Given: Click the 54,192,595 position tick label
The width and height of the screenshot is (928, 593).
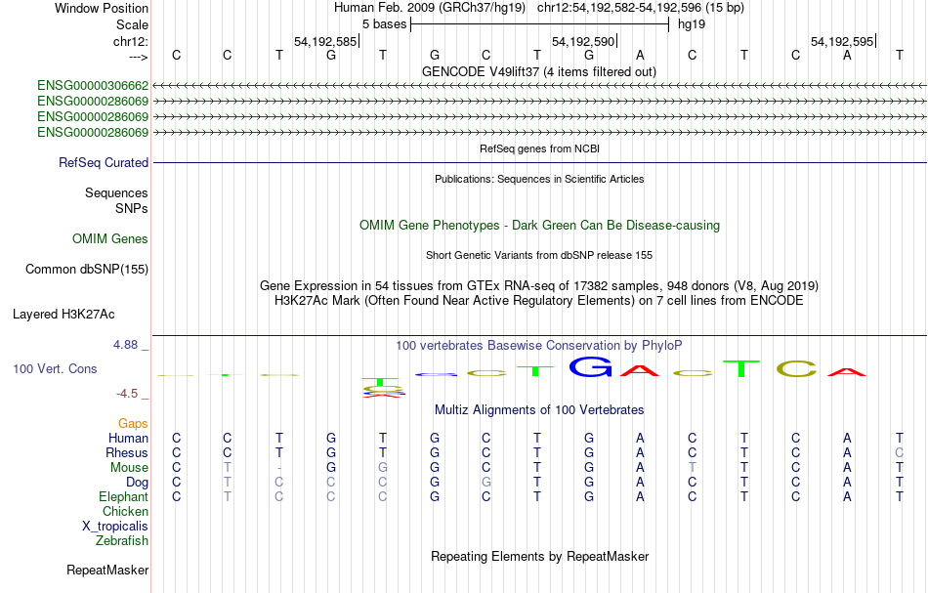Looking at the screenshot, I should click(842, 41).
